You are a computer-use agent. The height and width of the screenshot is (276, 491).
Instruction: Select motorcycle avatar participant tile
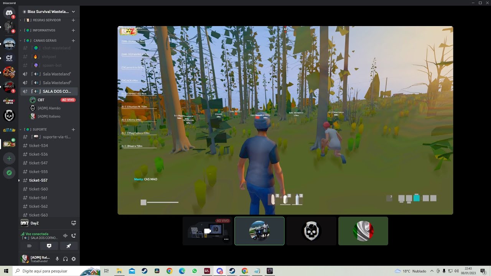(259, 231)
